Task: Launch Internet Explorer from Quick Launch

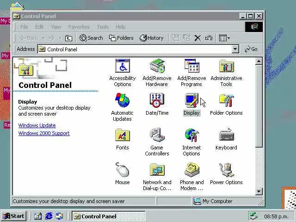Action: [x=49, y=216]
